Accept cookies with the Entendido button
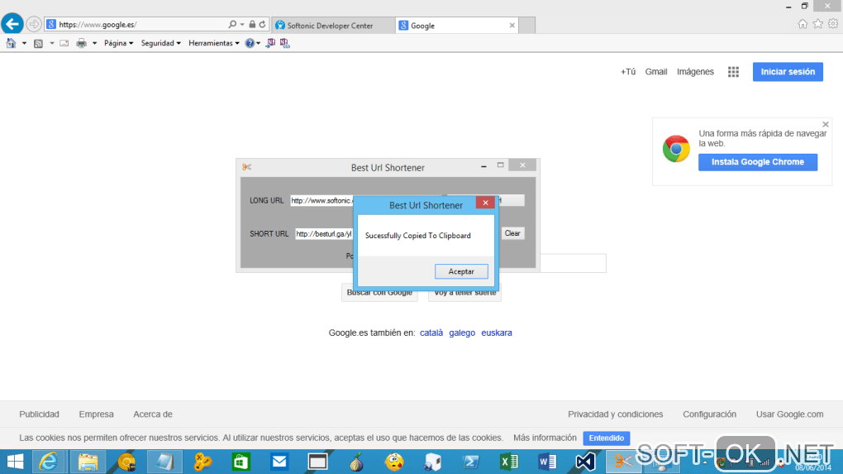 [606, 438]
